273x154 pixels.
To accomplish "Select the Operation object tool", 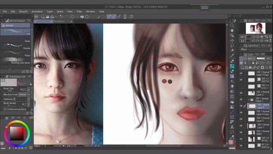I will pyautogui.click(x=232, y=36).
